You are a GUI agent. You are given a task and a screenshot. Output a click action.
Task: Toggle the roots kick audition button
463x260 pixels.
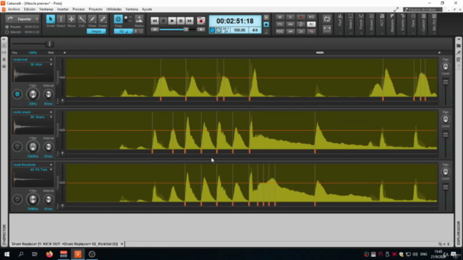click(x=17, y=95)
